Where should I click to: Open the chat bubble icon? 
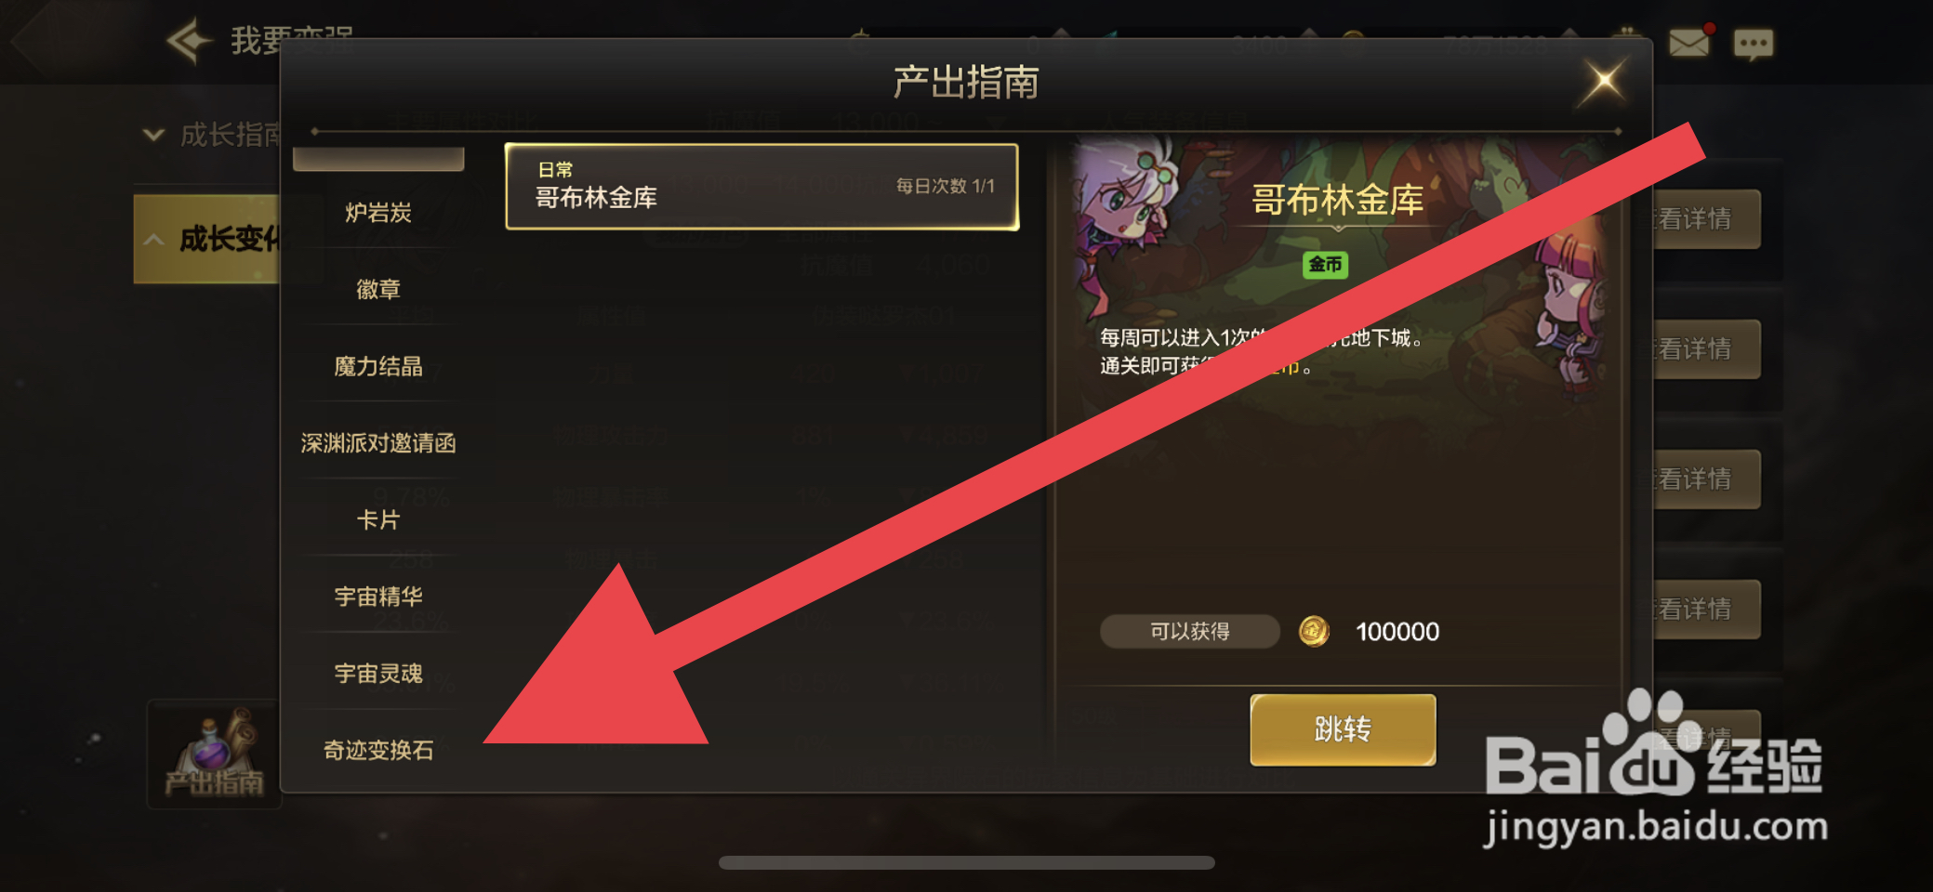pos(1754,44)
